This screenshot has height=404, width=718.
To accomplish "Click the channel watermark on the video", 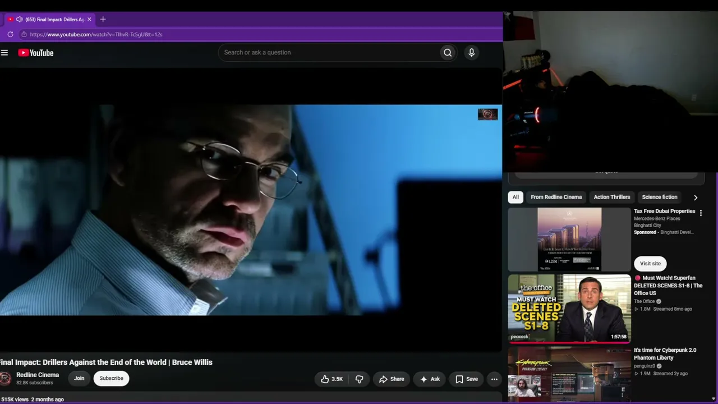I will (x=487, y=114).
